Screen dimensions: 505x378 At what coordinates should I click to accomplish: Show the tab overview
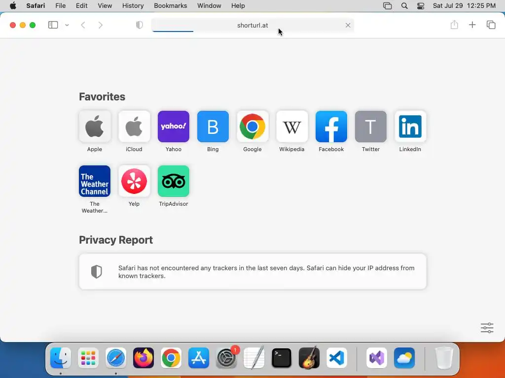[491, 25]
